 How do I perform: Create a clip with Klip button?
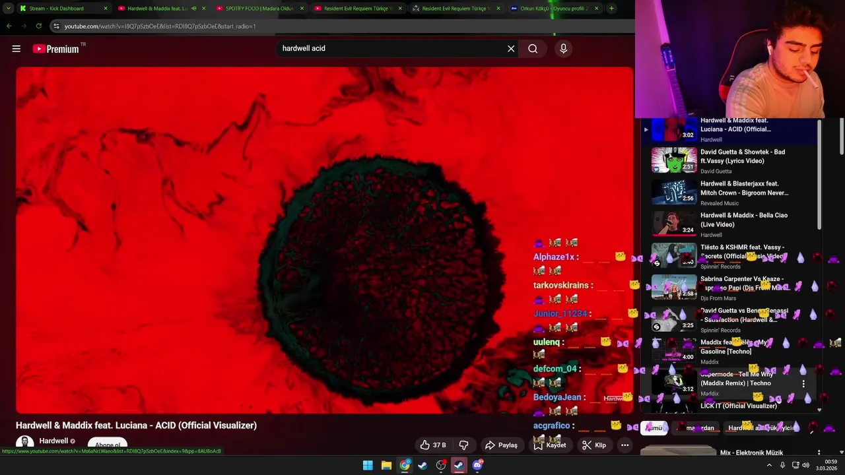tap(594, 445)
